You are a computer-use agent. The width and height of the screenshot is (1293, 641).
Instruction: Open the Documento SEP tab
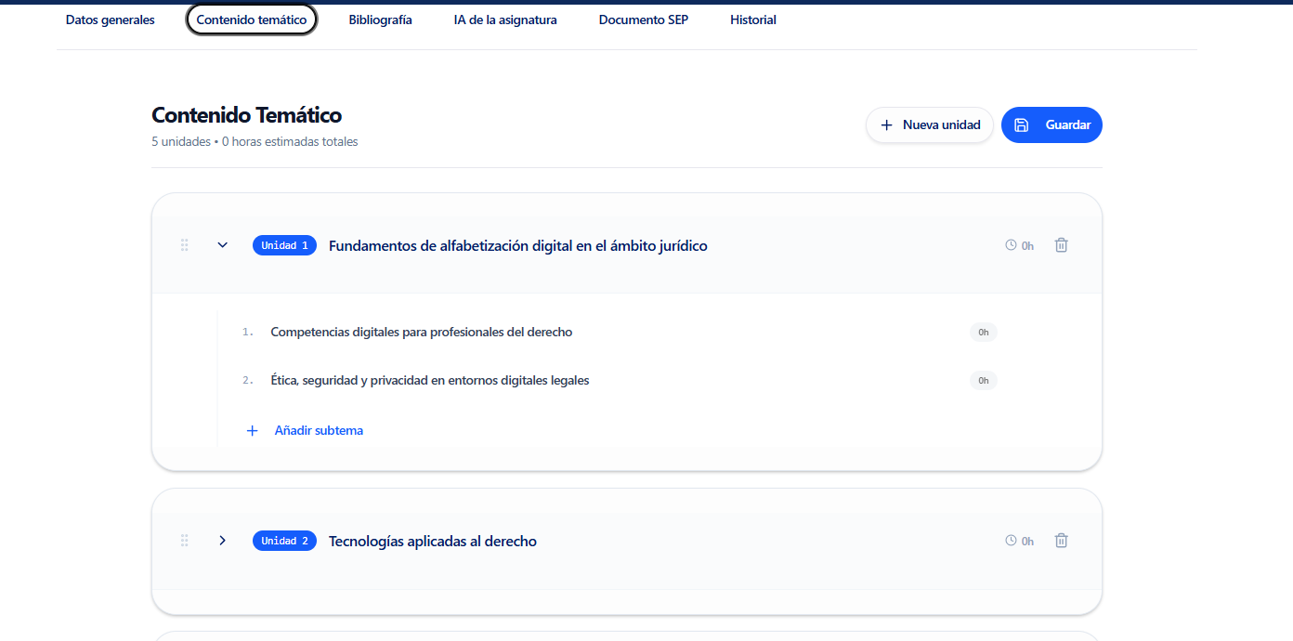644,20
